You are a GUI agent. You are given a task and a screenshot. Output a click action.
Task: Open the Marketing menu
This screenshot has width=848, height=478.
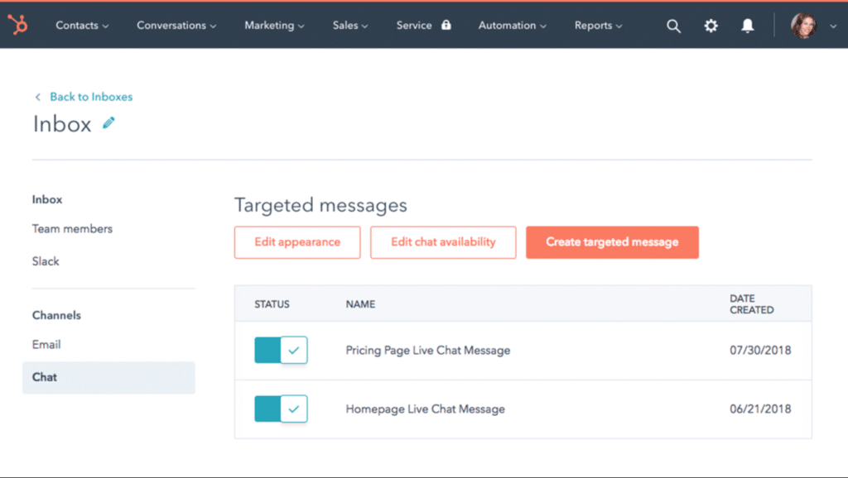coord(273,26)
